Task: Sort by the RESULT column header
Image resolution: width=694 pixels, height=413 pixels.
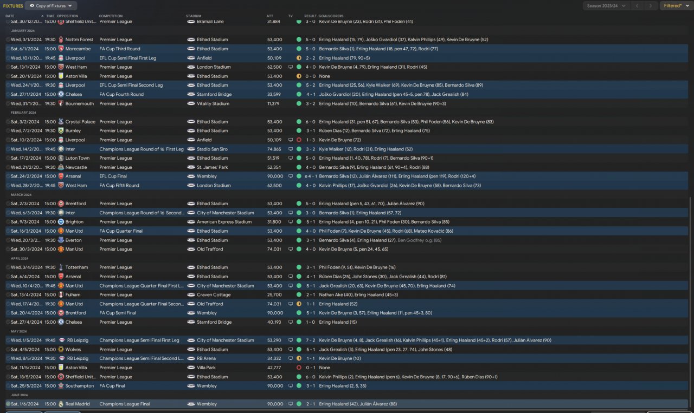Action: coord(310,16)
